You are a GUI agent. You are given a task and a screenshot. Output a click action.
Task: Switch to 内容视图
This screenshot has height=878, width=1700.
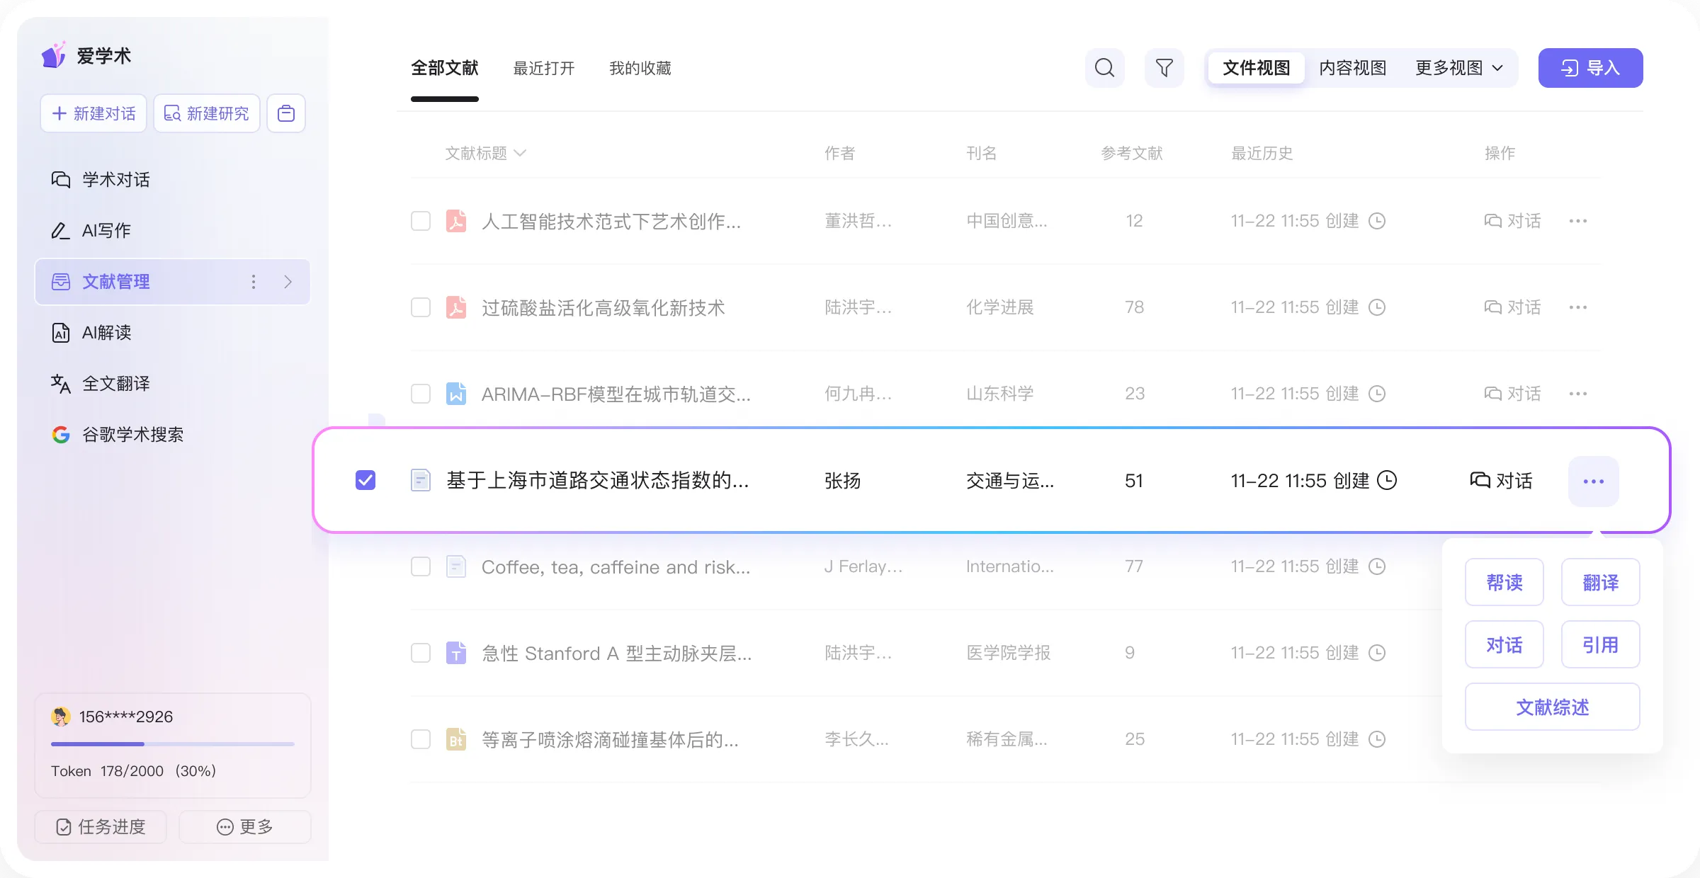point(1352,67)
